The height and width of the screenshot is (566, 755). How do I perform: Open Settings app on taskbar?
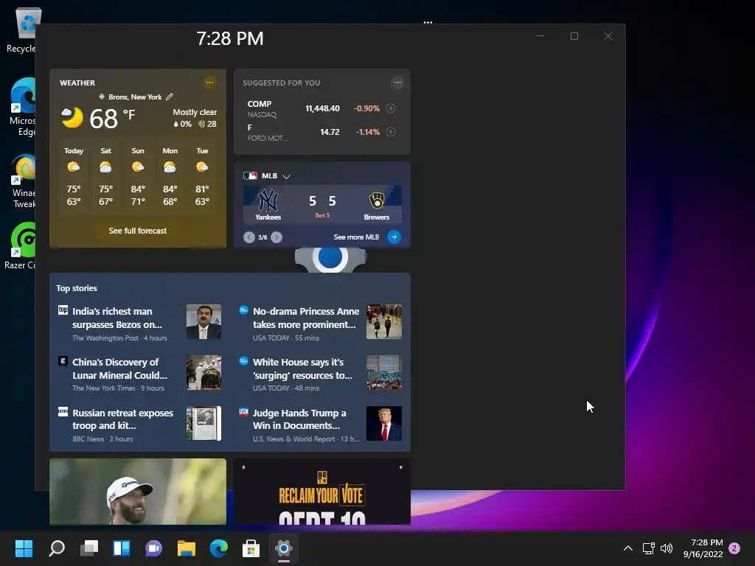284,548
